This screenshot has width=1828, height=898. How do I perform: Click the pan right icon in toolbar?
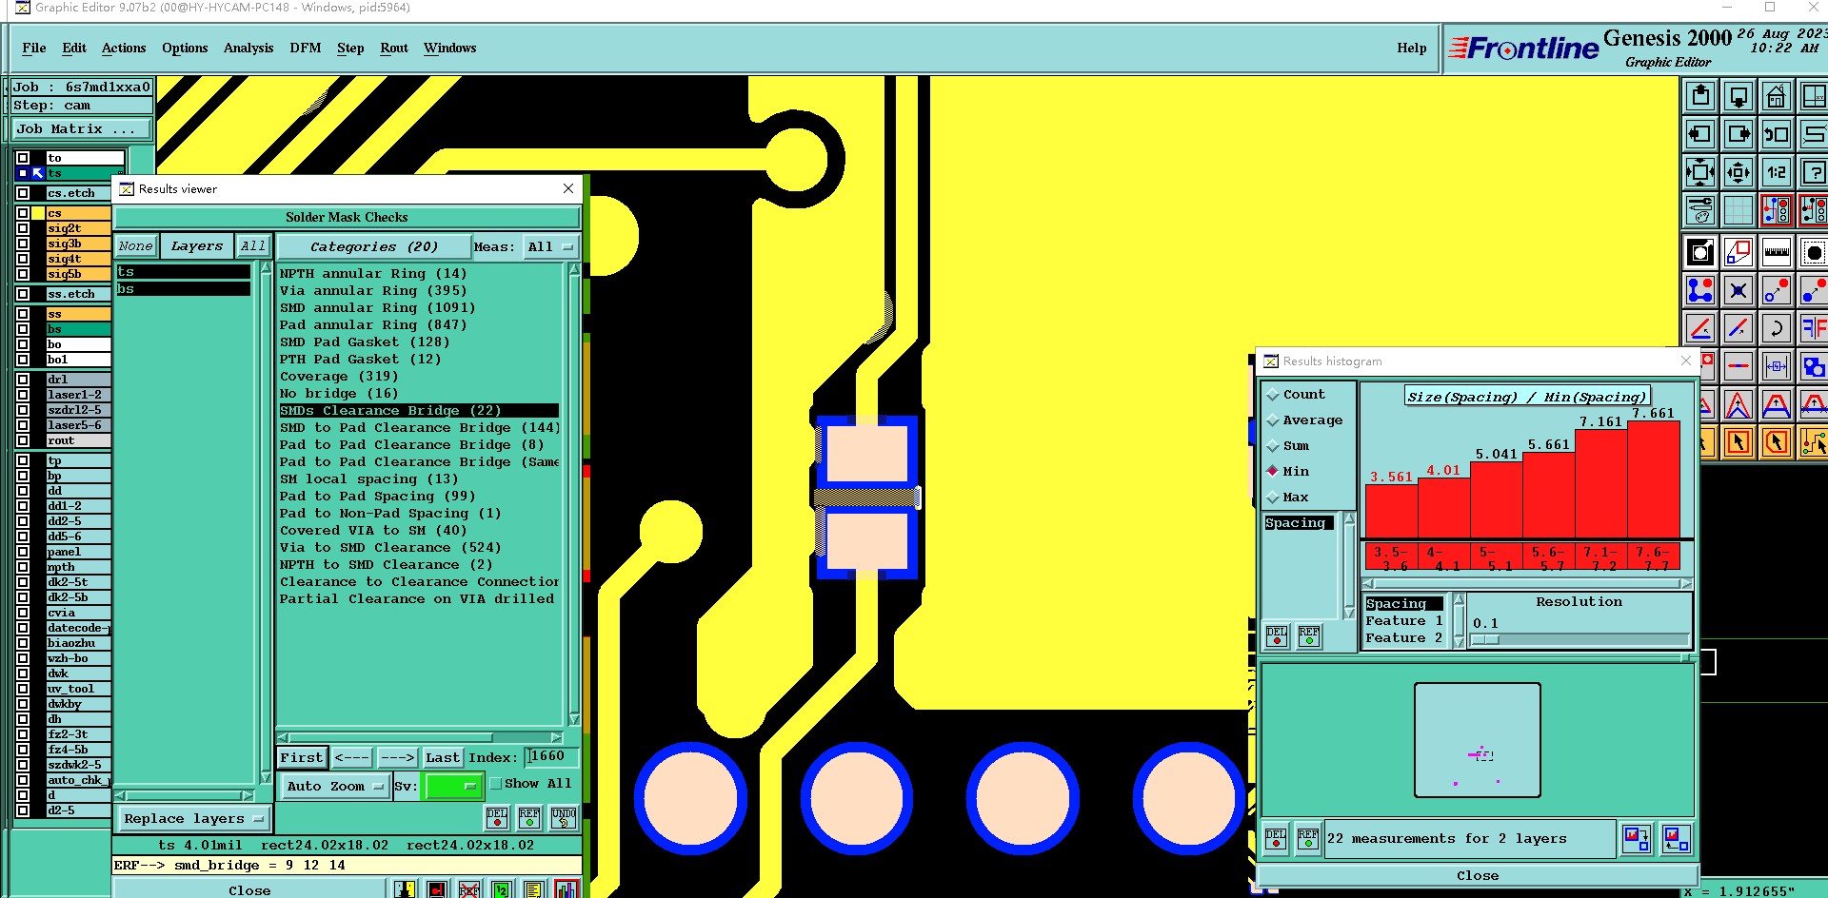pos(1739,134)
